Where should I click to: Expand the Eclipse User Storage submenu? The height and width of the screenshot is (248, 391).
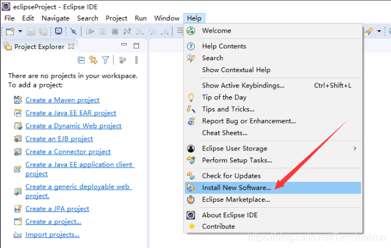[273, 149]
